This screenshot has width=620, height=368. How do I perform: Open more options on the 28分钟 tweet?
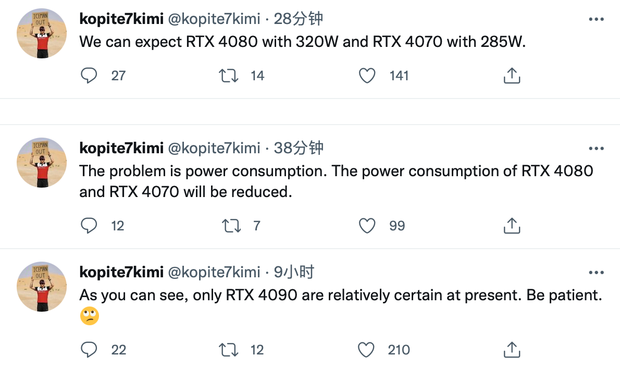(x=596, y=19)
